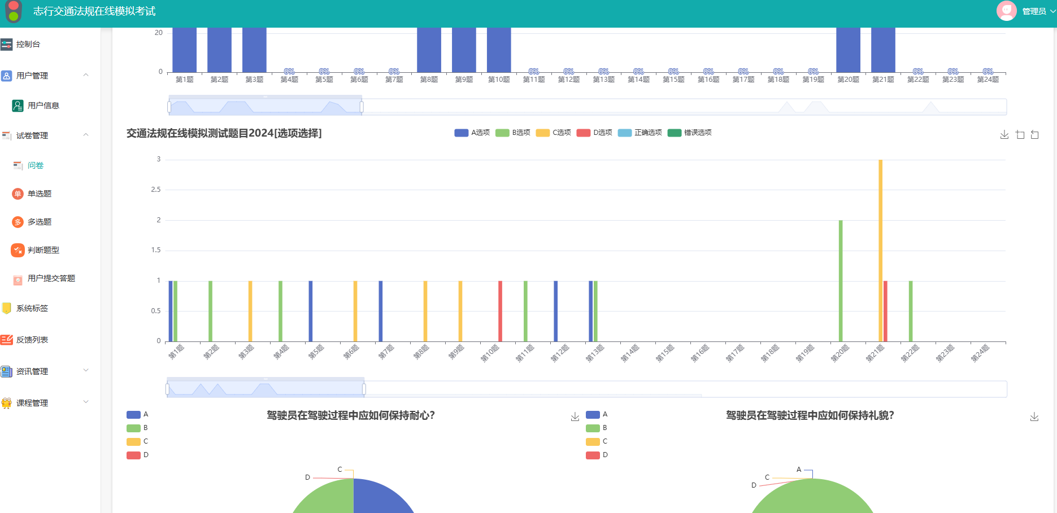Click the 用户管理 icon

click(x=7, y=76)
